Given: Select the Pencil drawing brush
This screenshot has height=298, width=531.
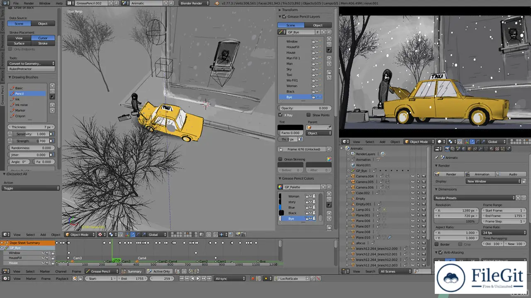Looking at the screenshot, I should pos(27,94).
